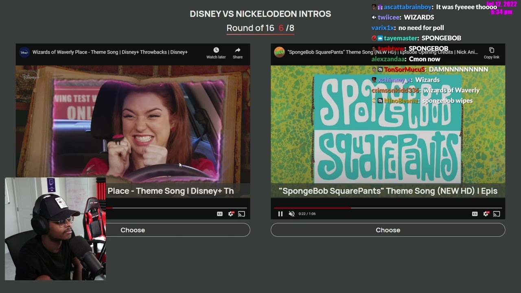Seek on the SpongeBob video progress bar
The height and width of the screenshot is (293, 521).
[388, 208]
